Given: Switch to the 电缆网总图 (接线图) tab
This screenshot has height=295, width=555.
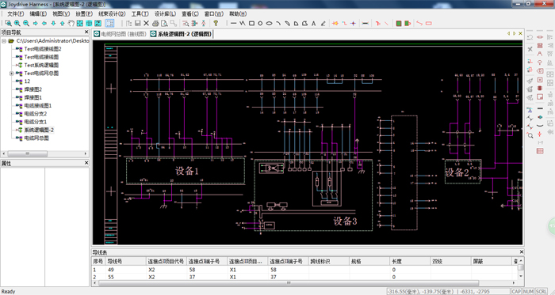Looking at the screenshot, I should [x=121, y=34].
